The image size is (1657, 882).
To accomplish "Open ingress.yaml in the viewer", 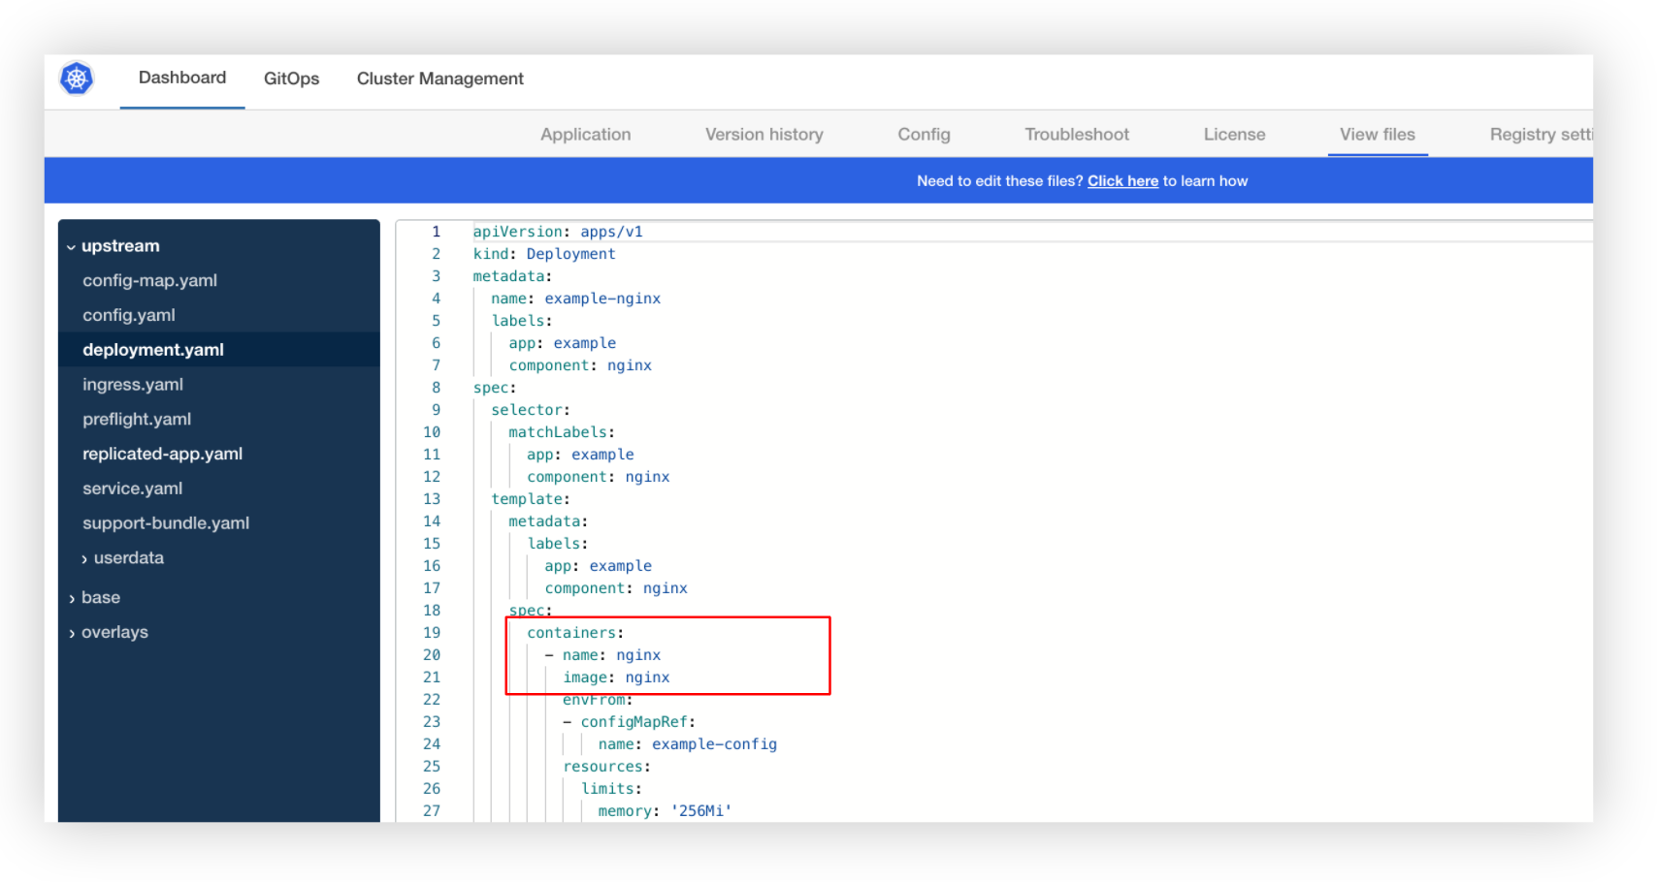I will click(x=133, y=384).
